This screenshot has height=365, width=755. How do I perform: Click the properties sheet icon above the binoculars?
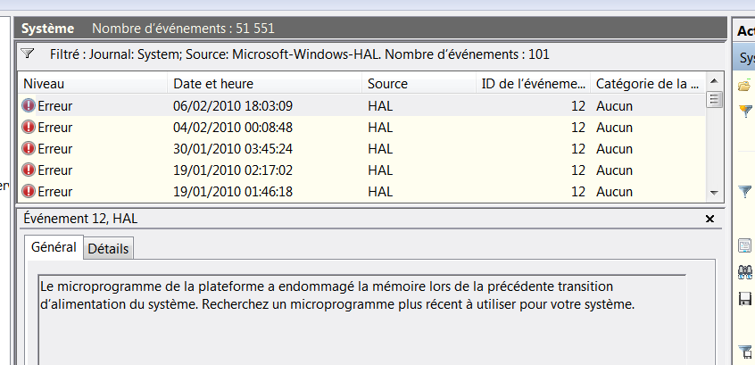point(745,246)
